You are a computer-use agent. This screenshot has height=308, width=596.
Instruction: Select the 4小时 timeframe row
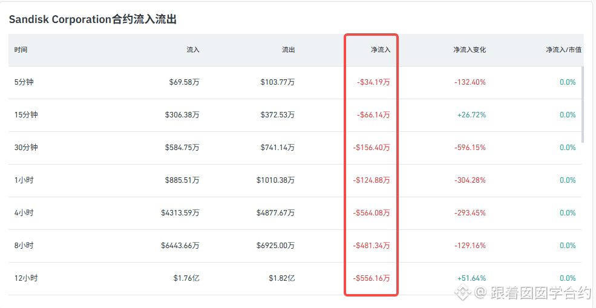[x=295, y=213]
